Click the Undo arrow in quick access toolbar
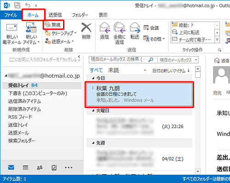This screenshot has width=230, height=183. [x=28, y=6]
